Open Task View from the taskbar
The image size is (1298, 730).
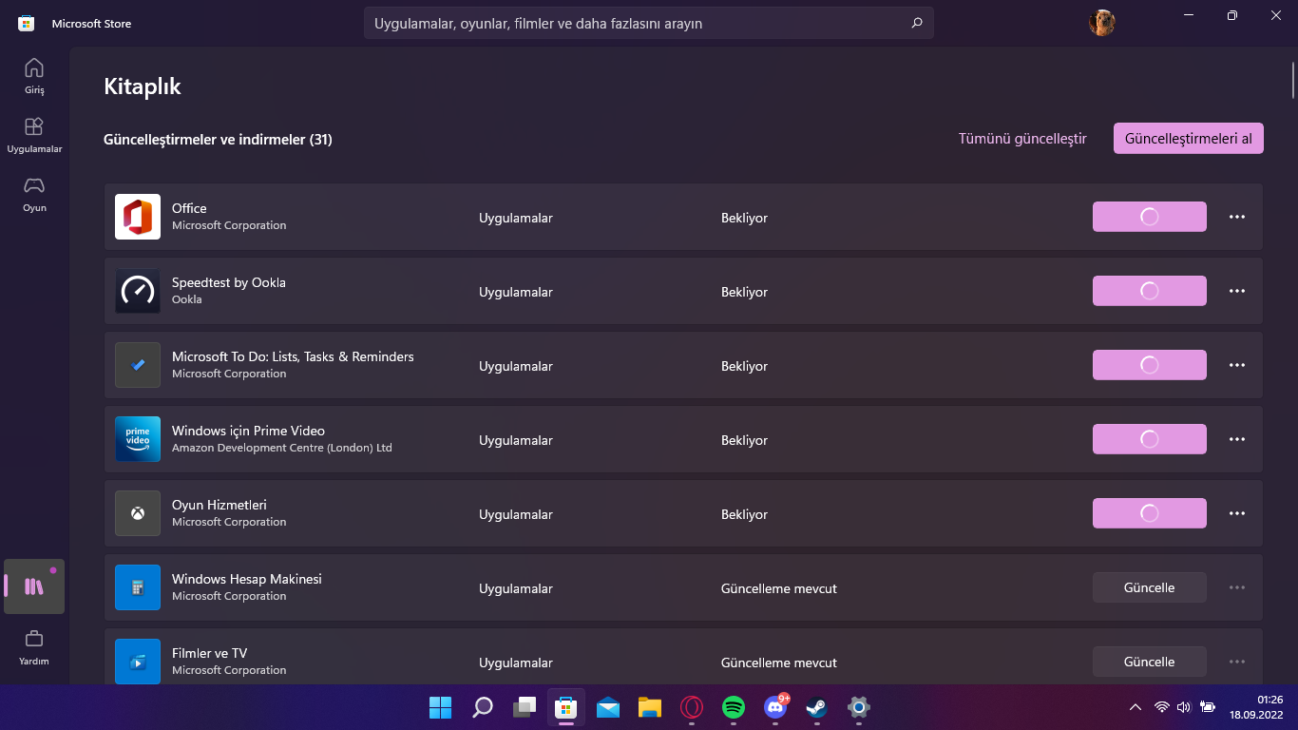[x=525, y=707]
